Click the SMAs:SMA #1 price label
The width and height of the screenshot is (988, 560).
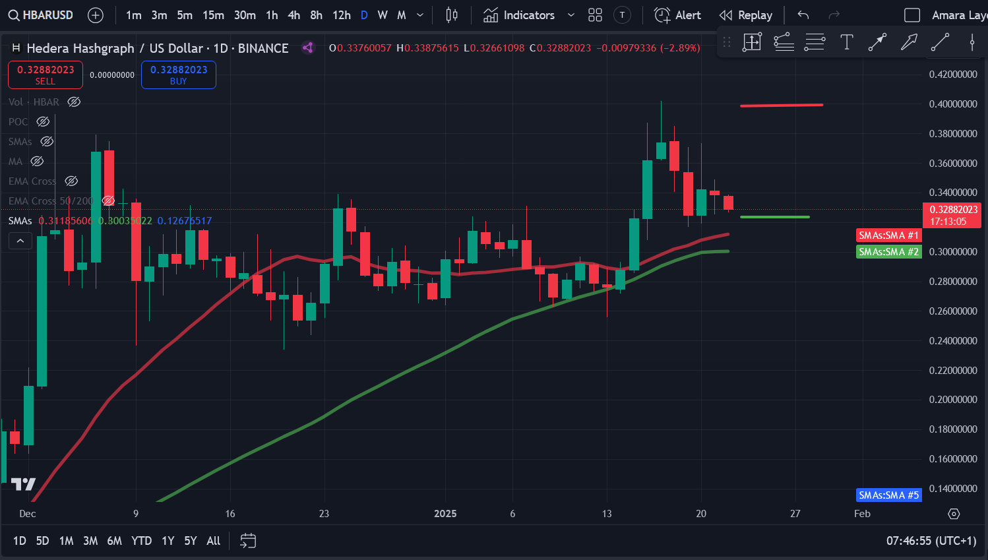tap(888, 235)
